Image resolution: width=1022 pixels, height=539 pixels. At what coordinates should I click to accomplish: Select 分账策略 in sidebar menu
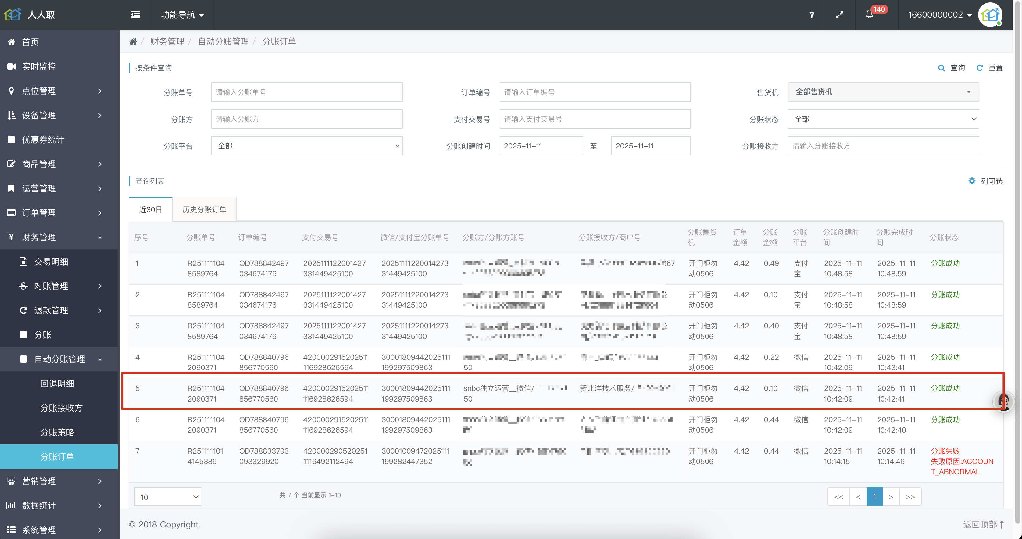(x=58, y=432)
